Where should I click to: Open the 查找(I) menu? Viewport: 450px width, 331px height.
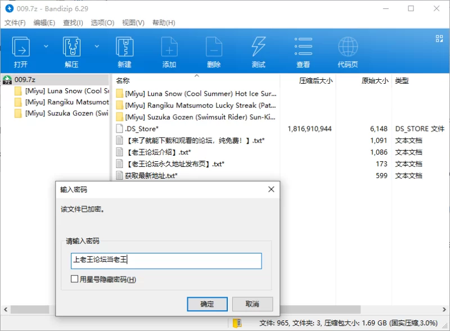pos(73,22)
